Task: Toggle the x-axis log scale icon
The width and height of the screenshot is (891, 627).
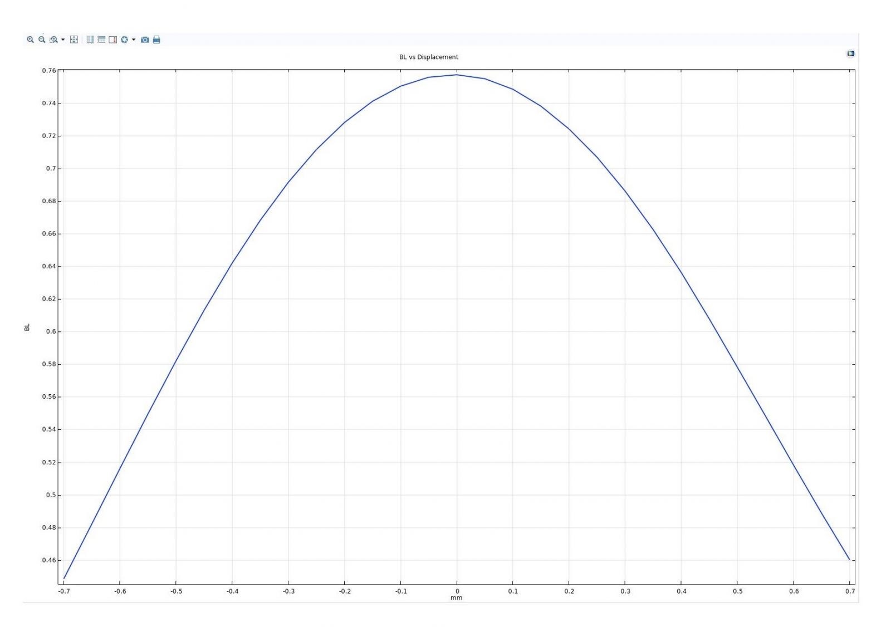Action: tap(90, 40)
